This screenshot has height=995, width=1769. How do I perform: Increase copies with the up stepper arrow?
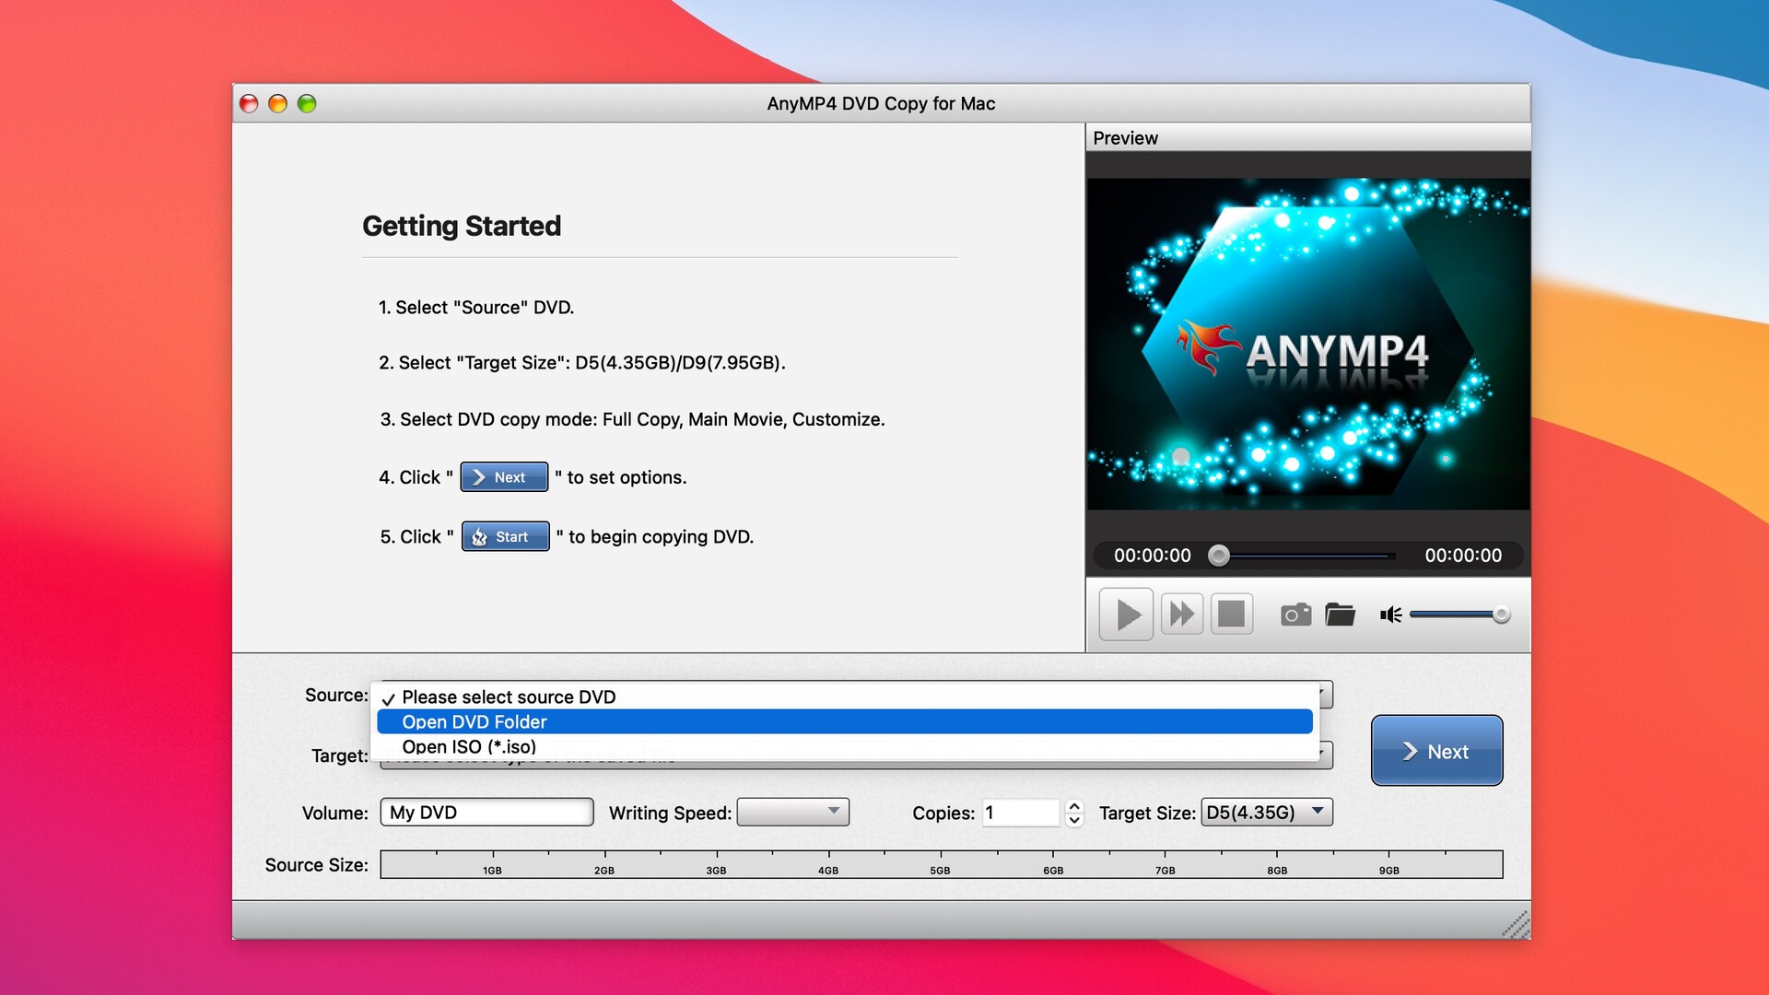1074,805
